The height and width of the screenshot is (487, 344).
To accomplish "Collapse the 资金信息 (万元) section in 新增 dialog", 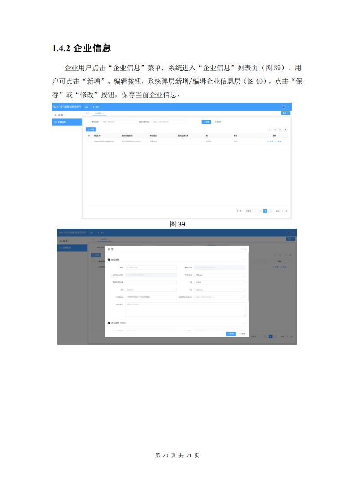I will click(243, 324).
